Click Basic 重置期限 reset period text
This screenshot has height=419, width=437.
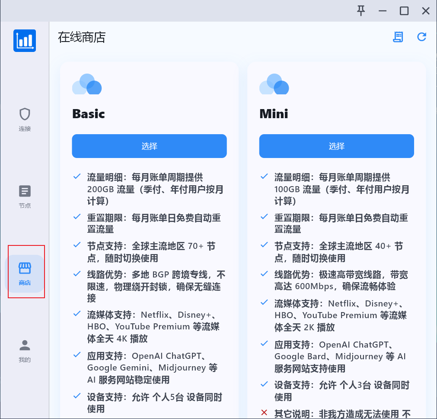pyautogui.click(x=154, y=224)
